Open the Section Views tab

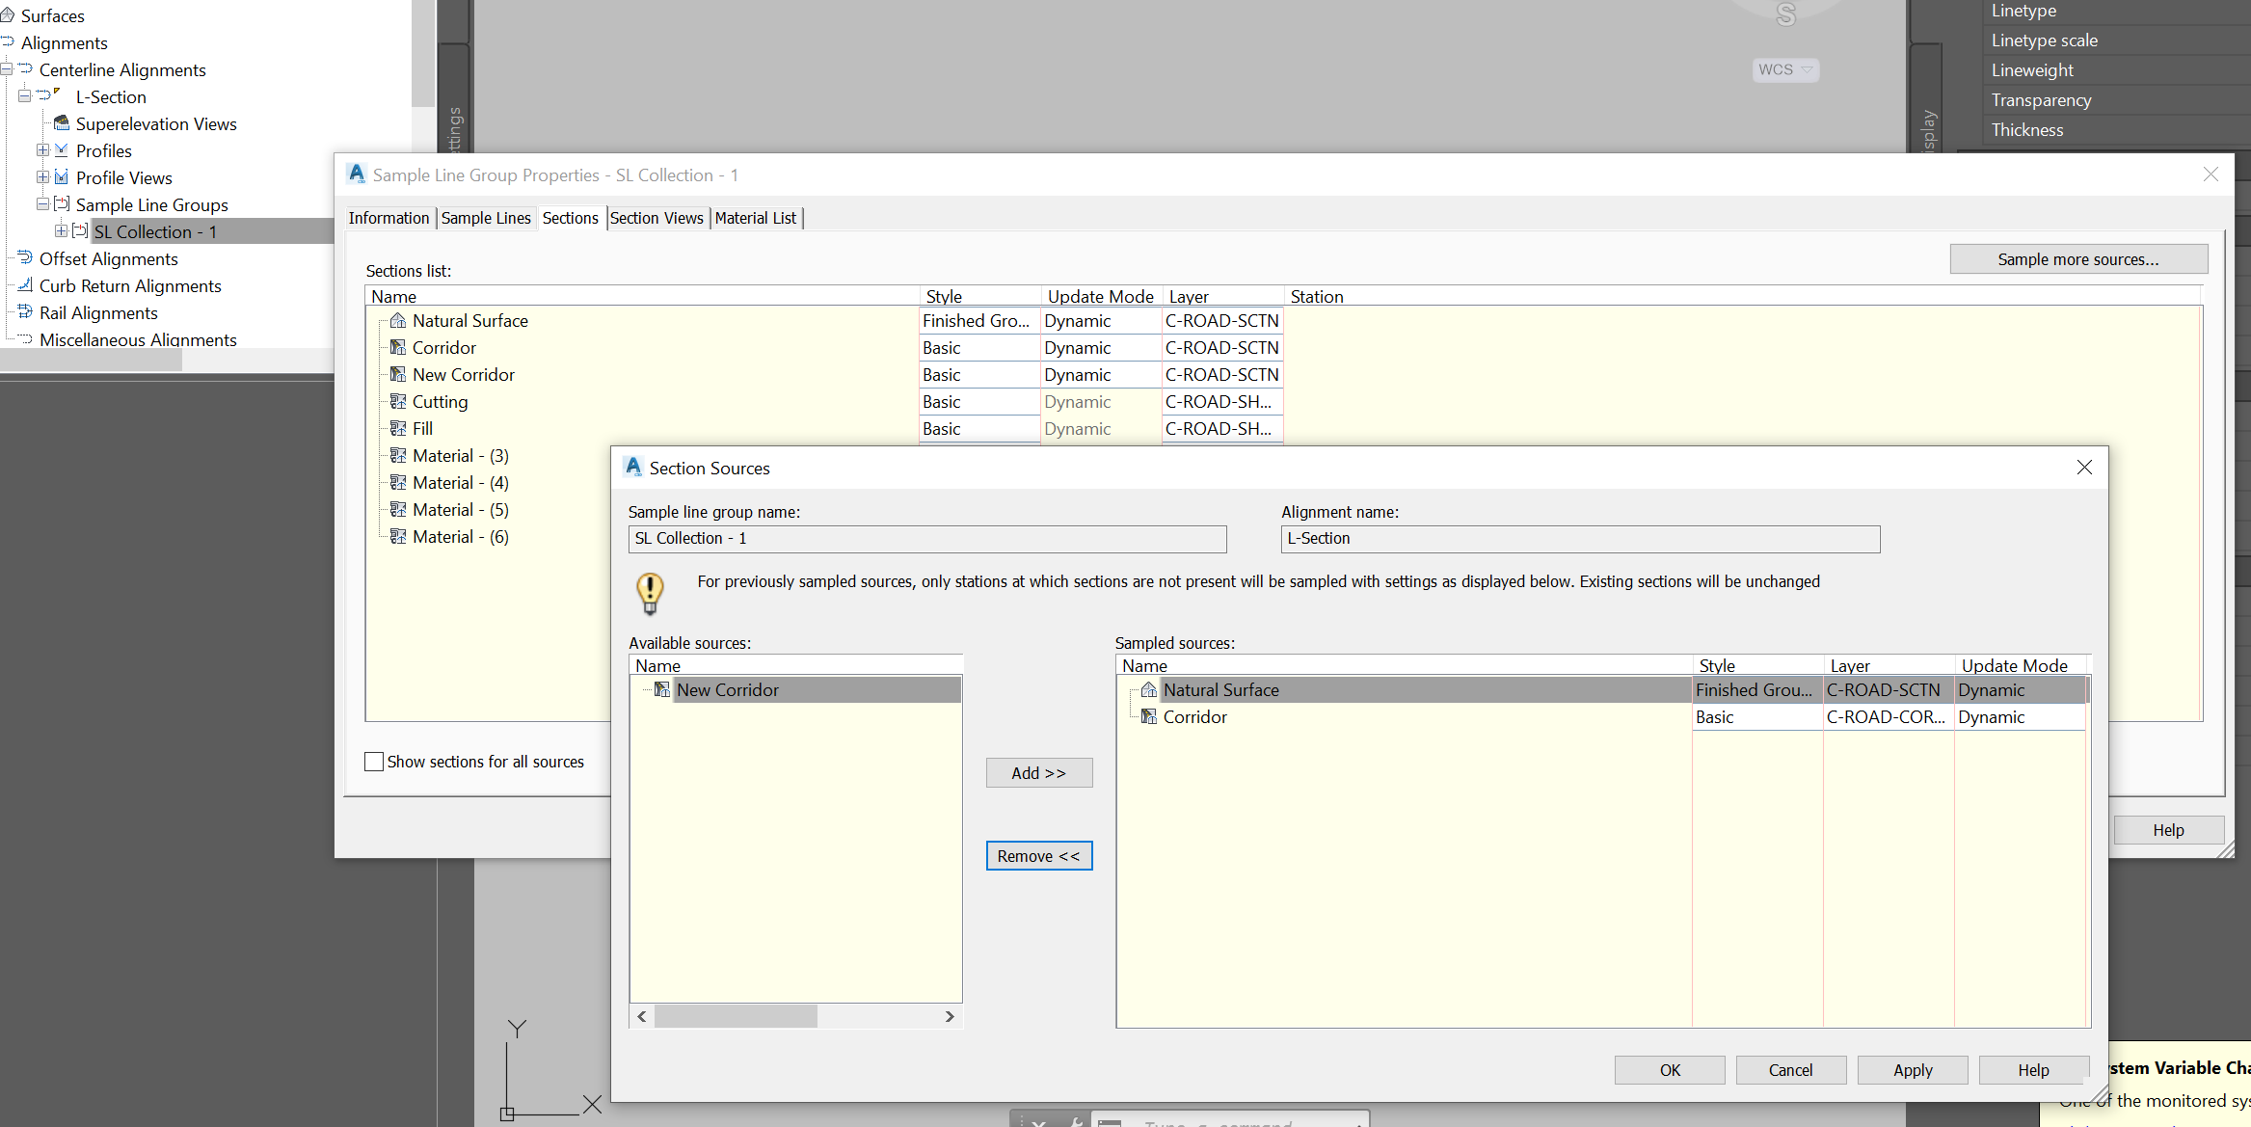(x=657, y=218)
